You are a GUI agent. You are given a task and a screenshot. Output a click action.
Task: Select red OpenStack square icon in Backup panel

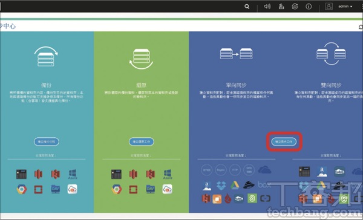tap(39, 189)
